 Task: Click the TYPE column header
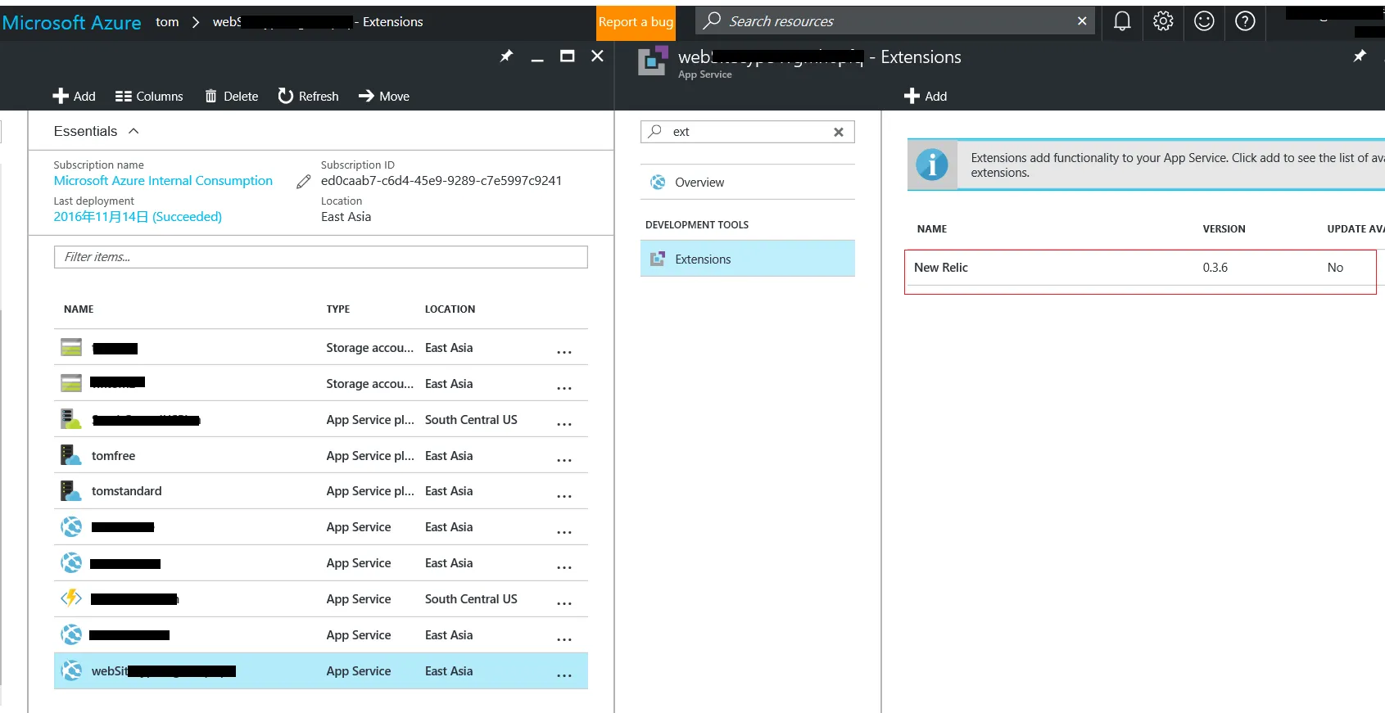[x=338, y=309]
